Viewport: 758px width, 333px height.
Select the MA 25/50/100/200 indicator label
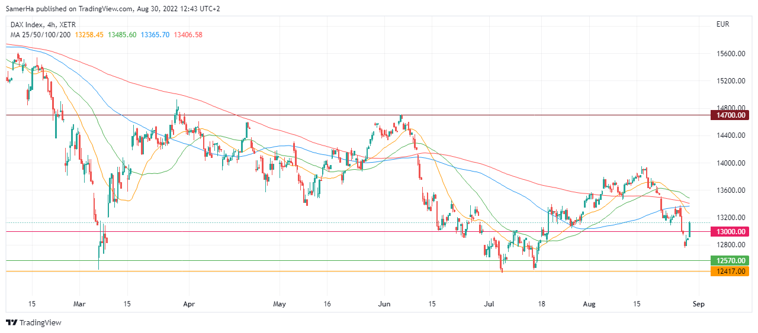click(41, 35)
